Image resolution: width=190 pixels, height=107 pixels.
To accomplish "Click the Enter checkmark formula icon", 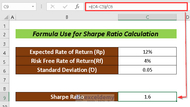I will coord(65,7).
